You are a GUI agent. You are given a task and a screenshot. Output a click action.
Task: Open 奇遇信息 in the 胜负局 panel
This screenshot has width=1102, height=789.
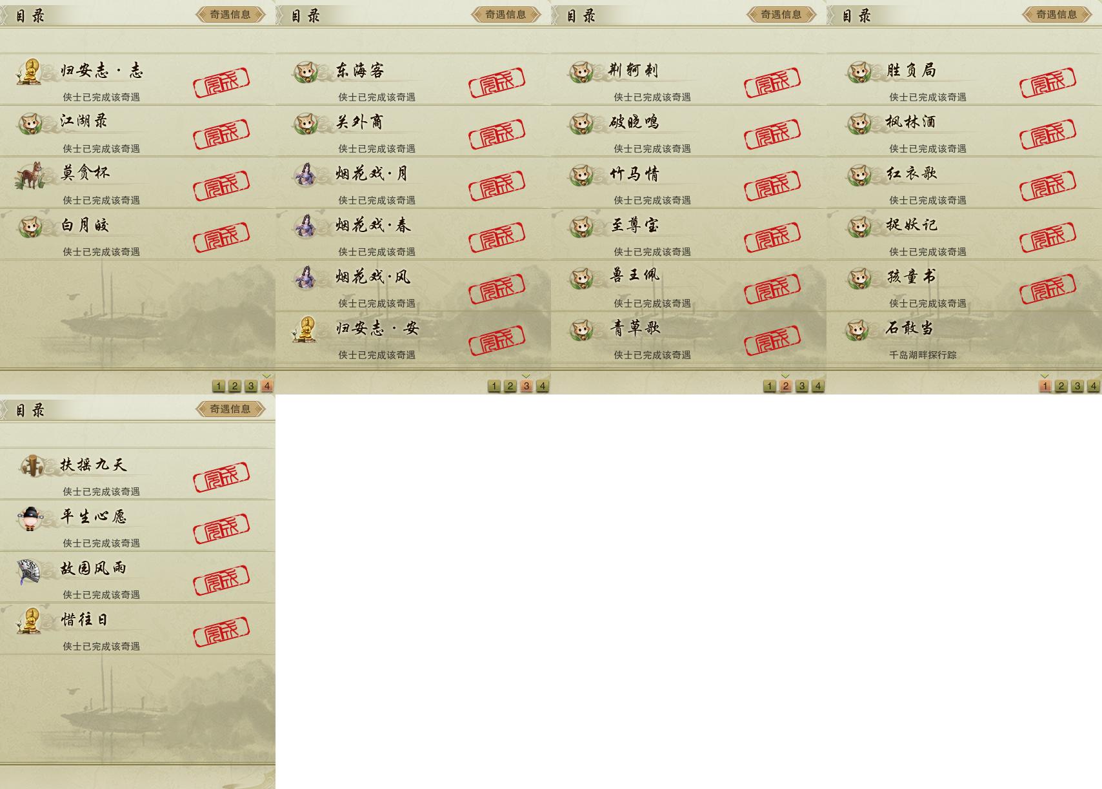pos(1057,14)
